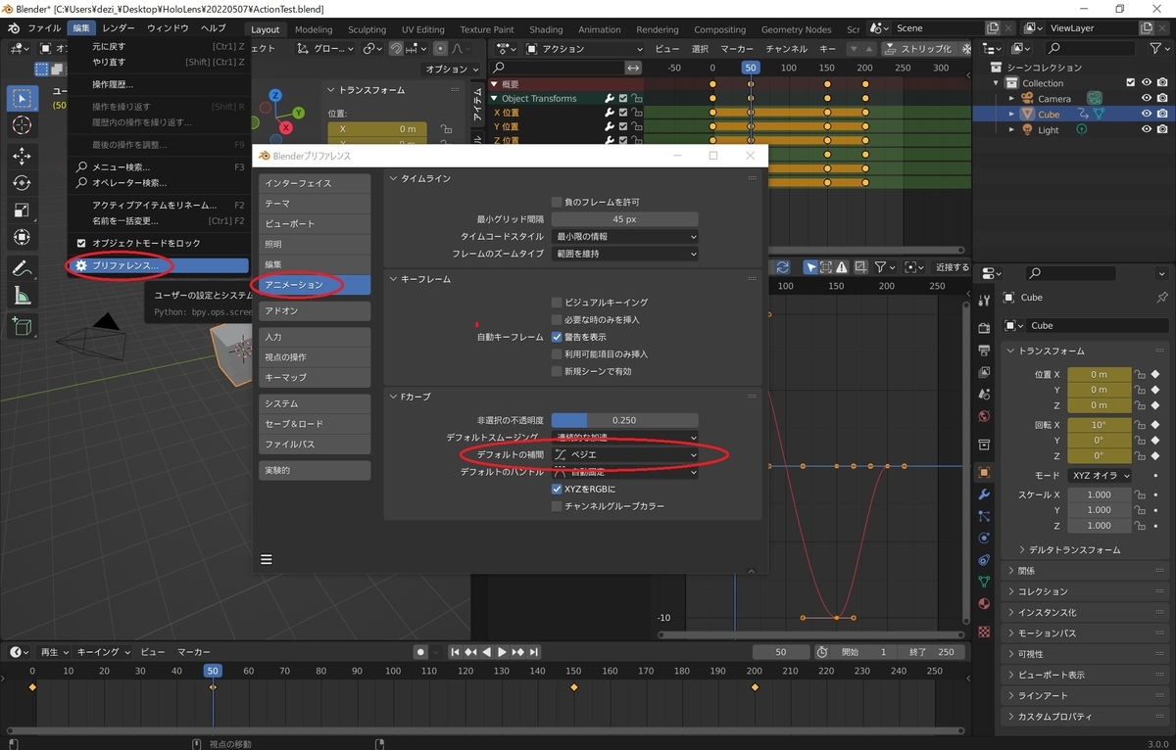Hide Camera in viewport via eye icon
This screenshot has width=1176, height=750.
pyautogui.click(x=1146, y=98)
